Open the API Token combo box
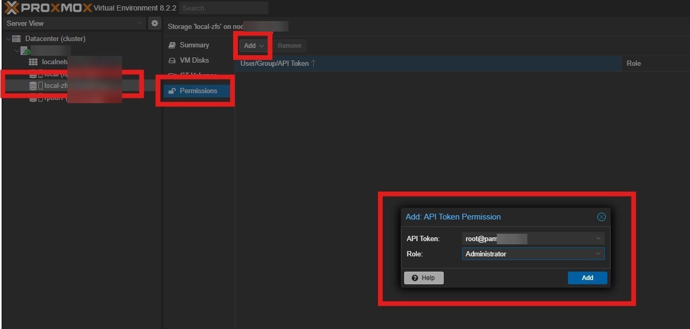Screen dimensions: 690x329 pos(533,238)
